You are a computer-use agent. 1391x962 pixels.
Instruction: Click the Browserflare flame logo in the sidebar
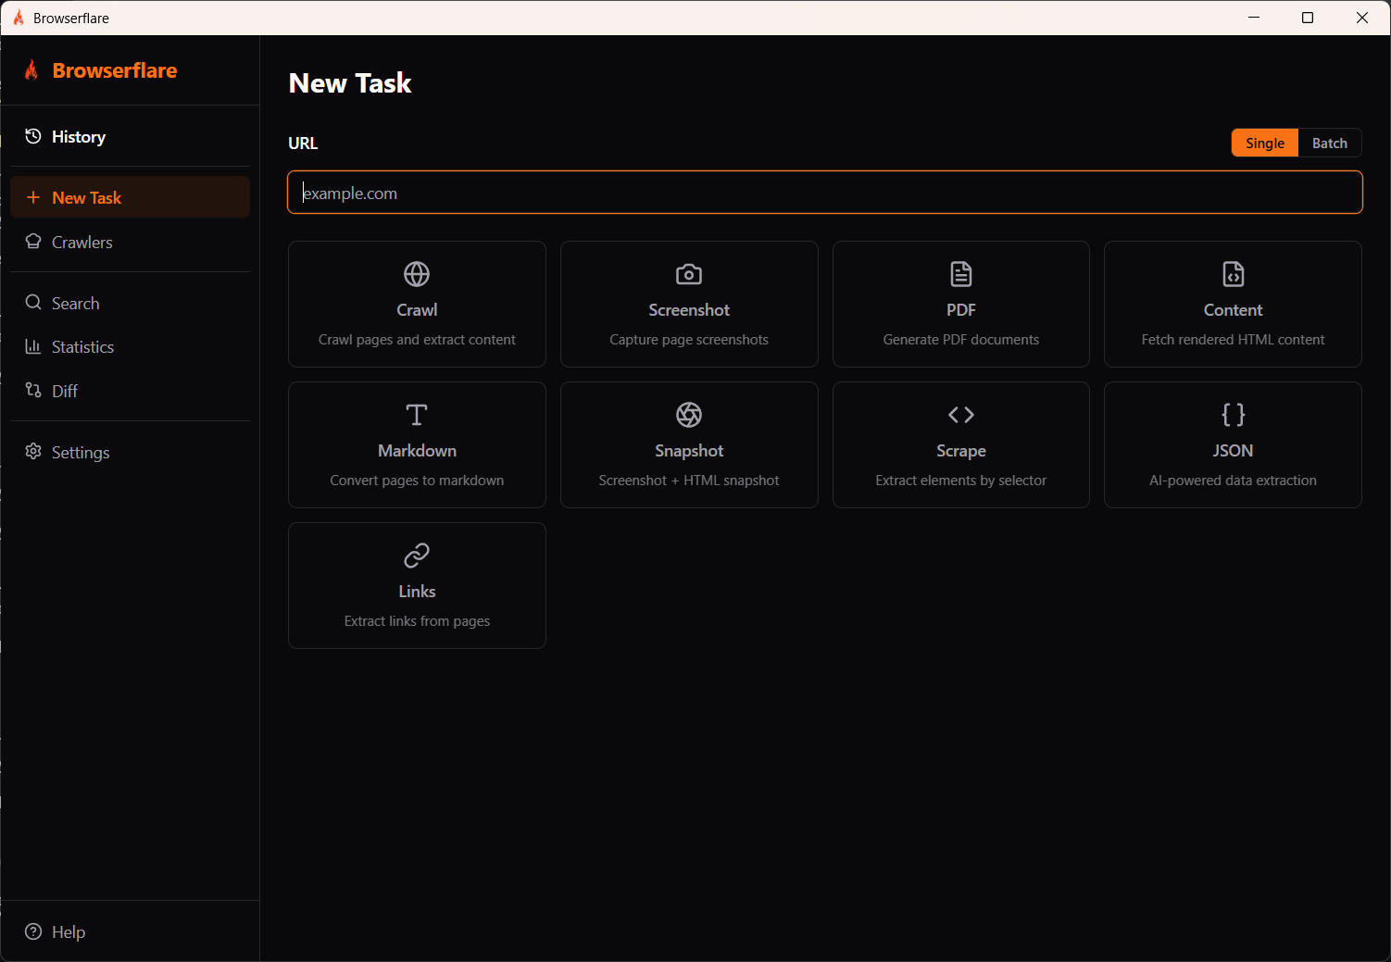[31, 69]
